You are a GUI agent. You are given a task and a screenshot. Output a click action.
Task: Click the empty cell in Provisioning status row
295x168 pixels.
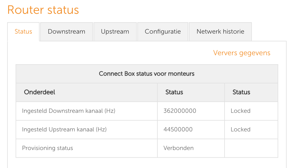click(x=251, y=148)
